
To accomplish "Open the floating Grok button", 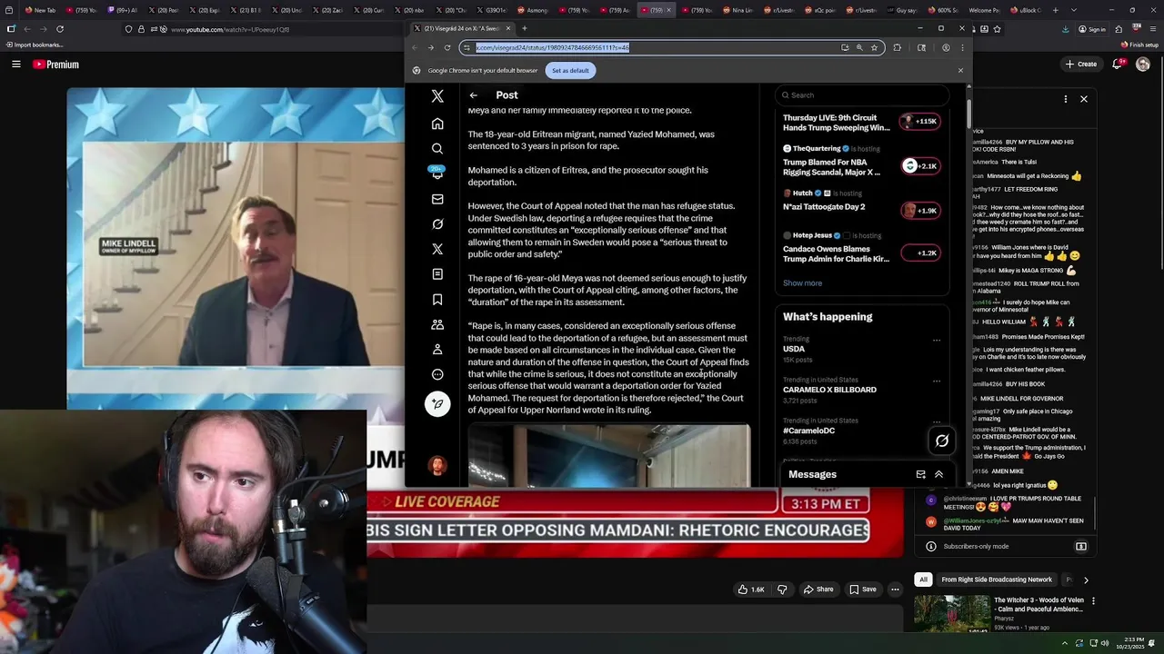I will [942, 441].
